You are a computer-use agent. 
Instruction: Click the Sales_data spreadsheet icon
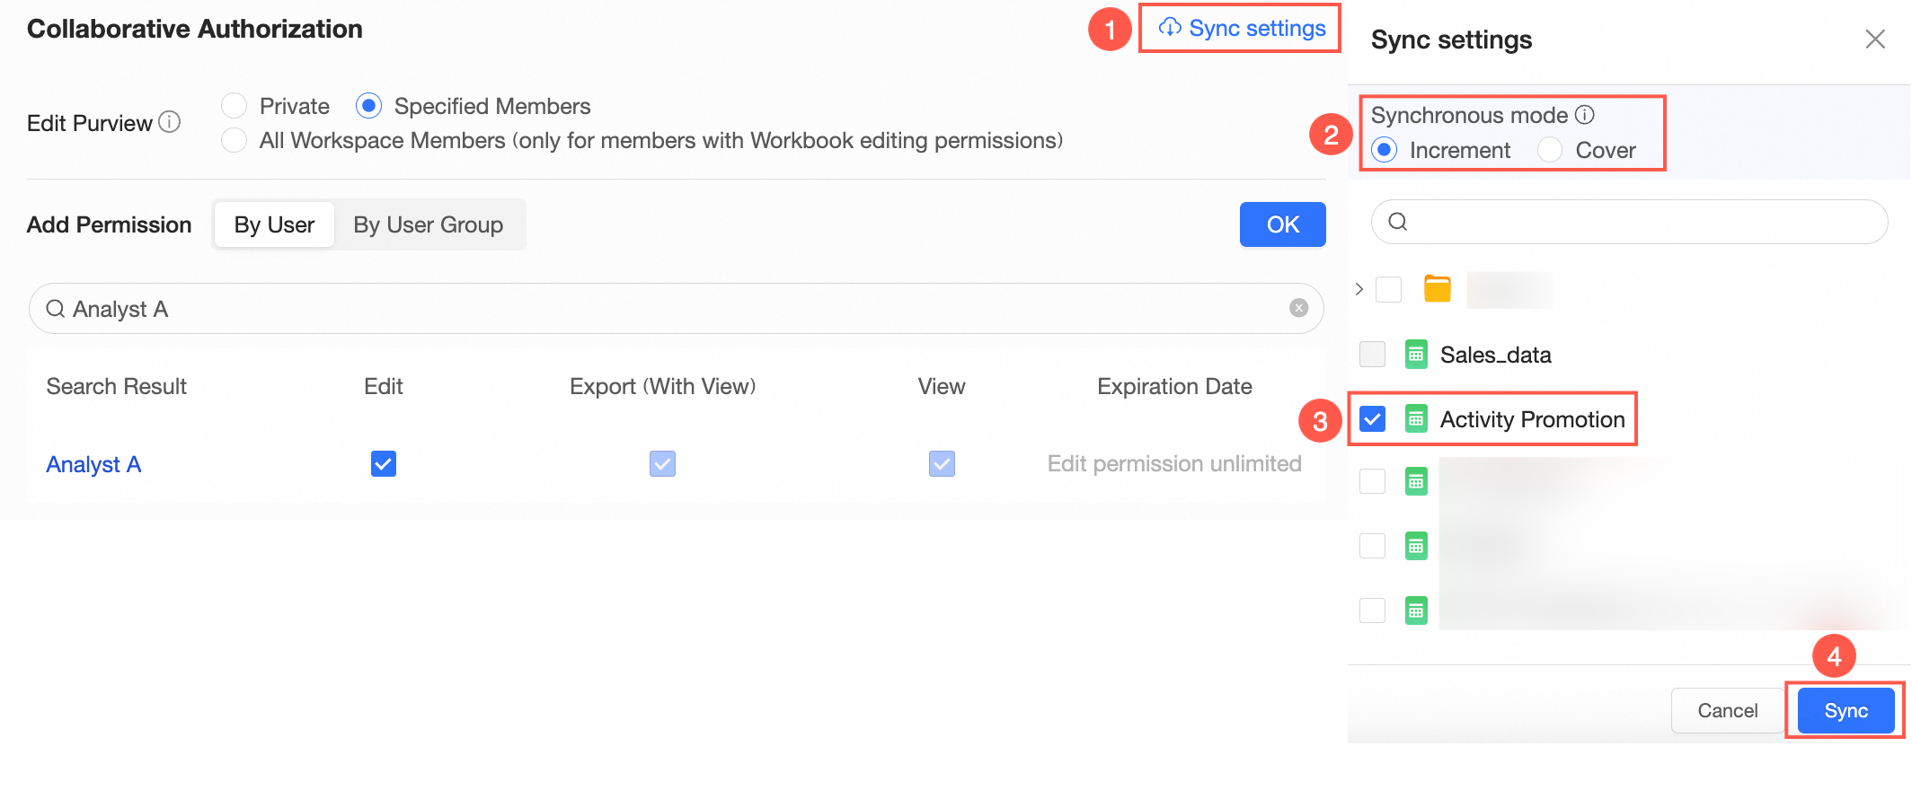(x=1416, y=355)
